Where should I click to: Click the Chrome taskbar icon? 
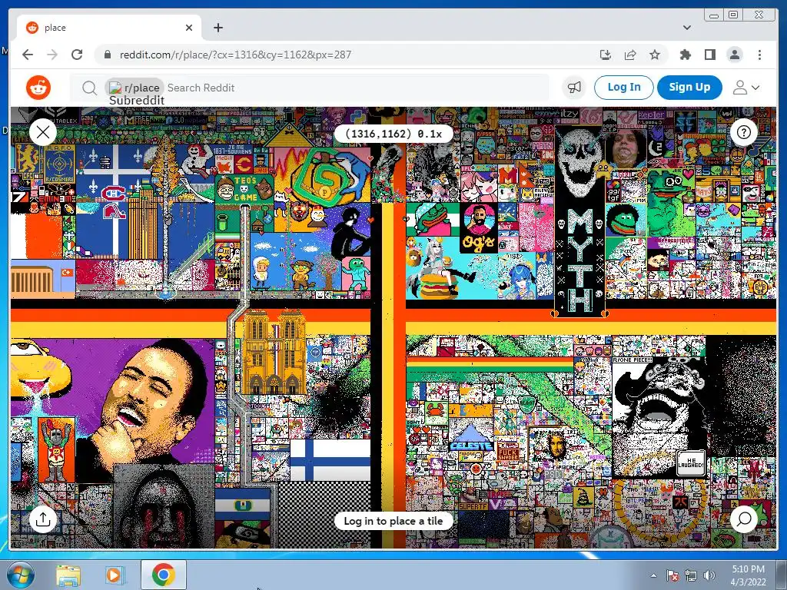pos(163,575)
